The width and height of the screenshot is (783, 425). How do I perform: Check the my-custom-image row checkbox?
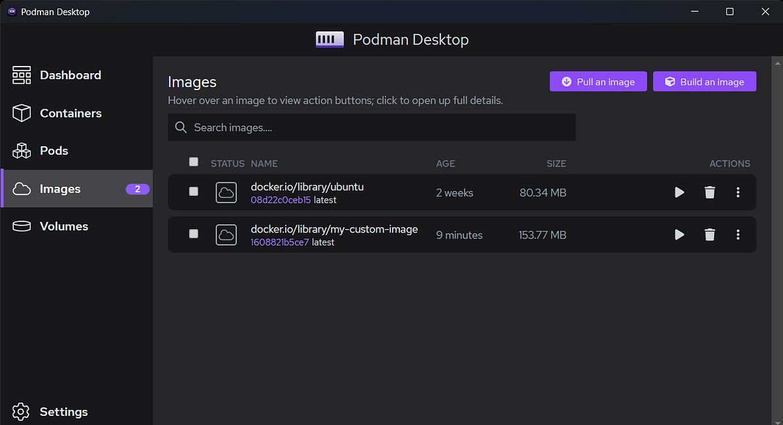click(193, 234)
